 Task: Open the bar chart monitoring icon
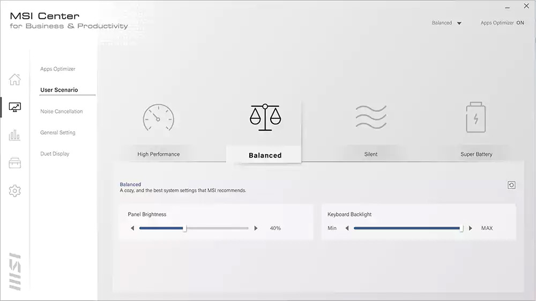tap(15, 136)
